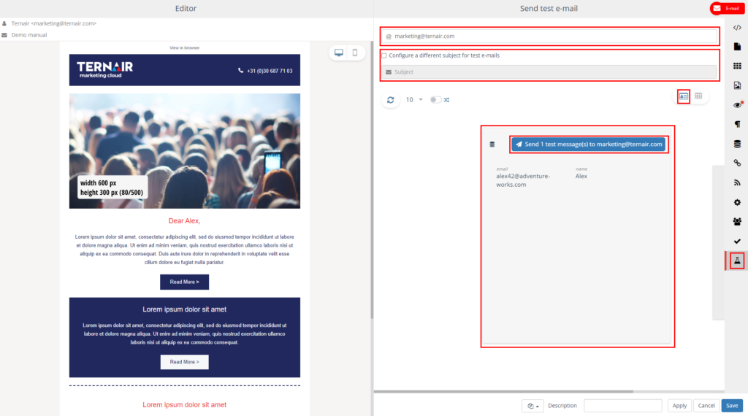This screenshot has height=416, width=748.
Task: Toggle random recipient selection switch
Action: tap(435, 99)
